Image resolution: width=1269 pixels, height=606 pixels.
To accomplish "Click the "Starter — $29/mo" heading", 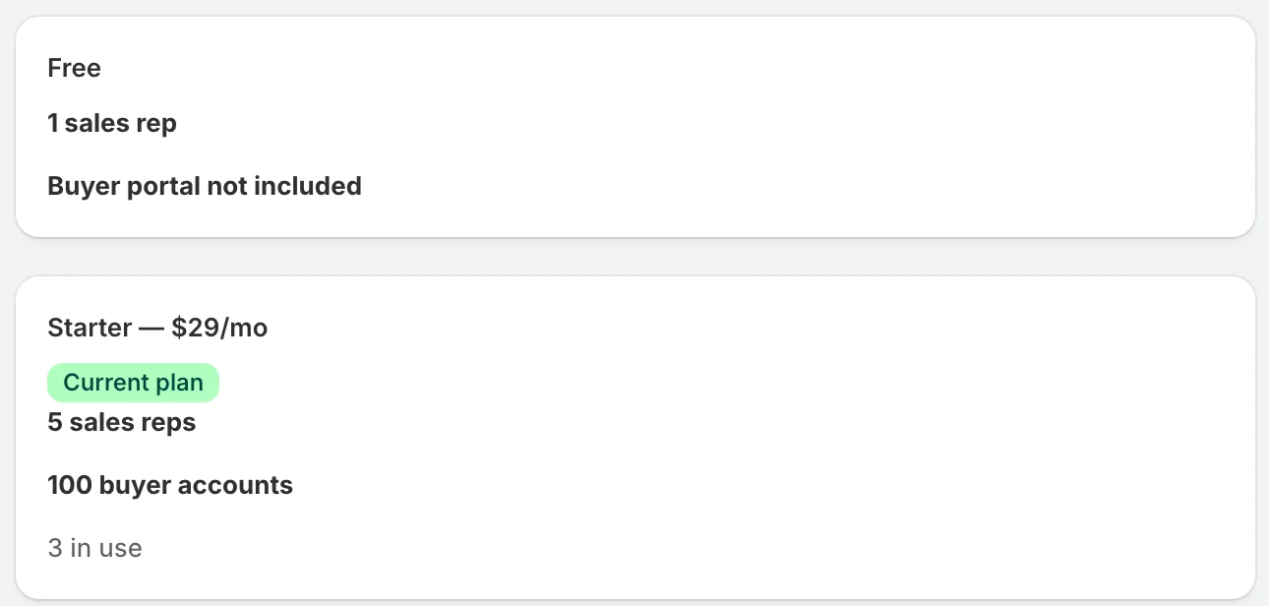I will (157, 328).
